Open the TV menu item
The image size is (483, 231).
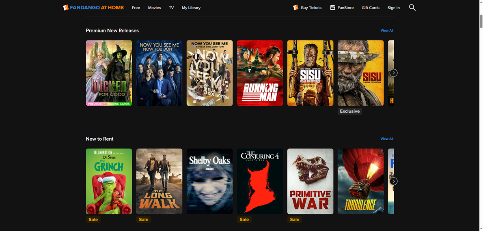point(171,8)
